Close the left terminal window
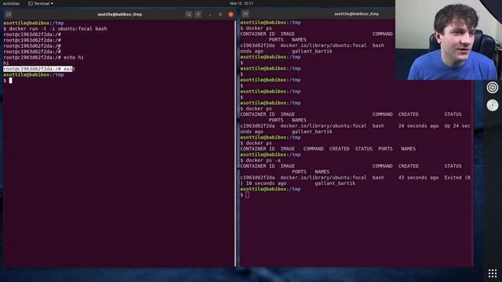The height and width of the screenshot is (282, 502). (231, 14)
